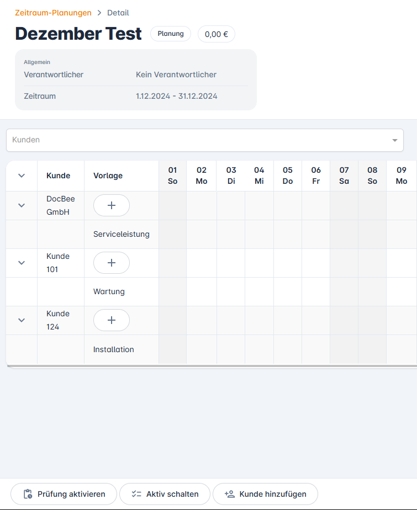This screenshot has width=417, height=510.
Task: Open the Kunden dropdown arrow
Action: [x=394, y=140]
